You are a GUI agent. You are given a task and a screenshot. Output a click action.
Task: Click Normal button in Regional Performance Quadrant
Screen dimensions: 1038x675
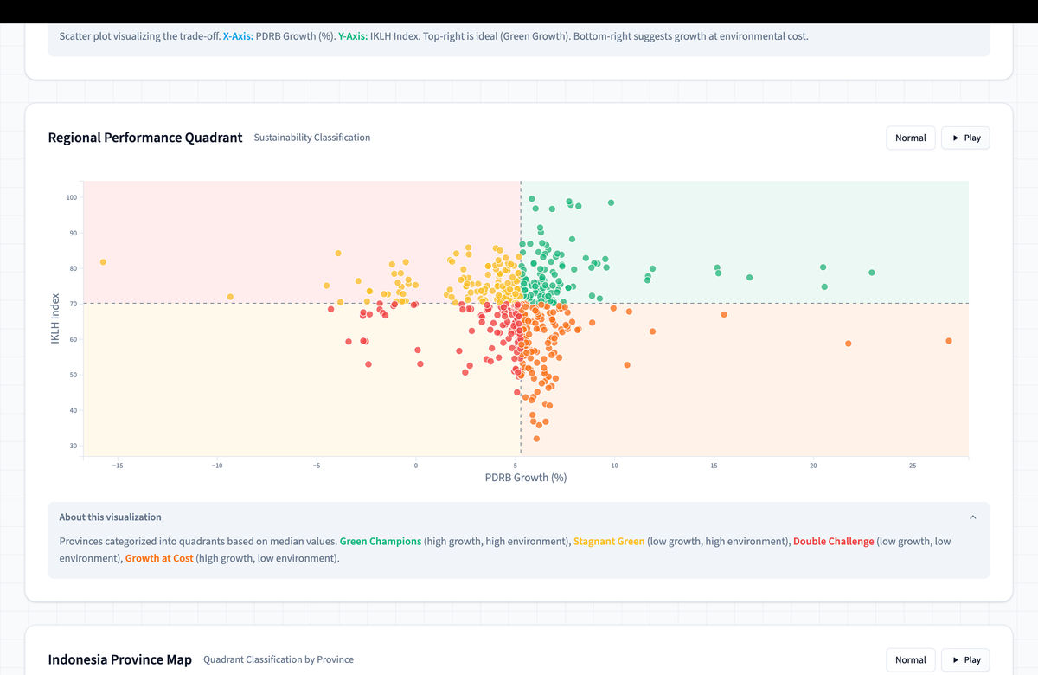910,138
